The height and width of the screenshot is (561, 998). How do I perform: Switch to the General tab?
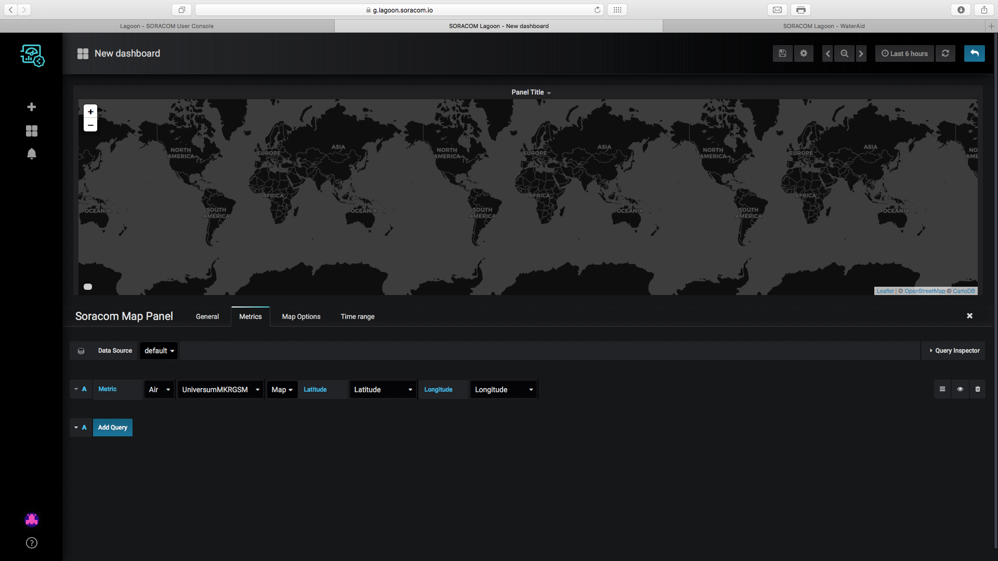tap(207, 316)
